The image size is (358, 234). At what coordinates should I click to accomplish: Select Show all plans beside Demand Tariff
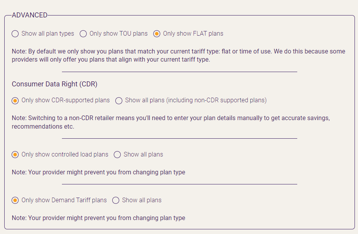click(x=116, y=200)
